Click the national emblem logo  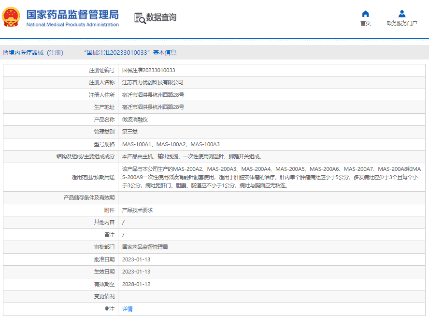point(11,17)
